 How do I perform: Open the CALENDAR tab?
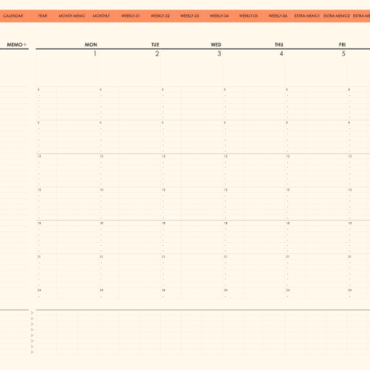tap(13, 16)
